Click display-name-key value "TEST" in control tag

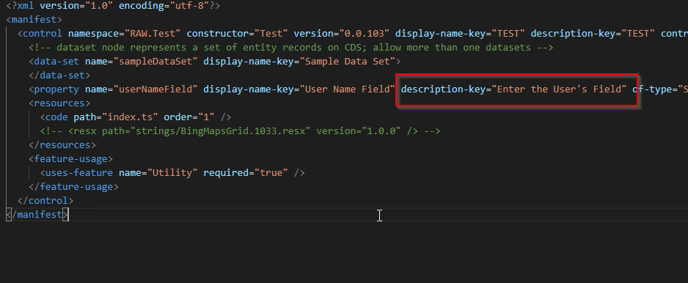coord(509,33)
